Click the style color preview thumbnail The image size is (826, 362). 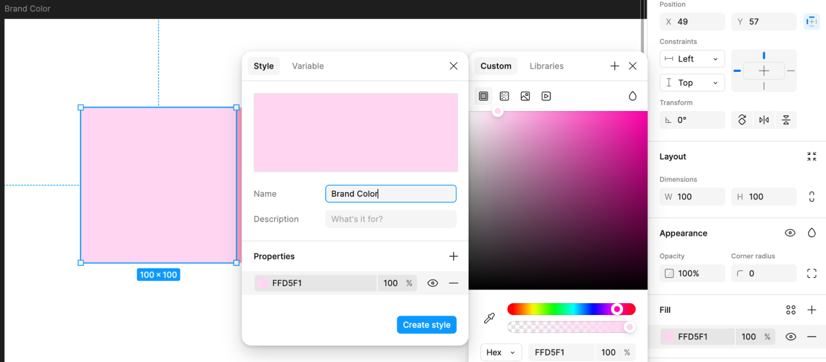355,132
